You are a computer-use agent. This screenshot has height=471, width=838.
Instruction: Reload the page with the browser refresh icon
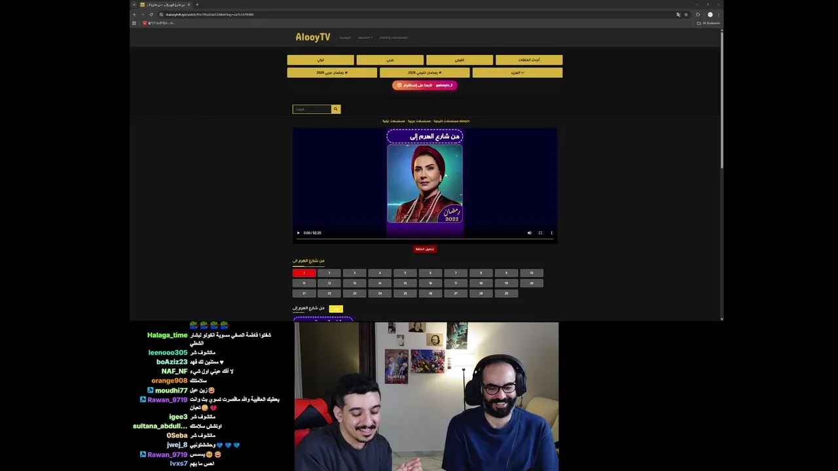click(x=151, y=14)
